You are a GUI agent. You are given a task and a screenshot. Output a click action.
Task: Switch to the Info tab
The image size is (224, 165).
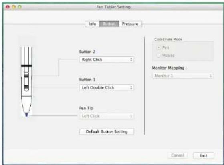92,24
